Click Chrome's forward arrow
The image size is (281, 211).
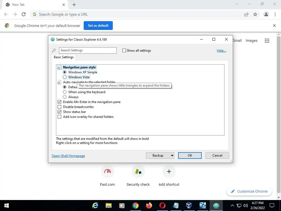(15, 14)
